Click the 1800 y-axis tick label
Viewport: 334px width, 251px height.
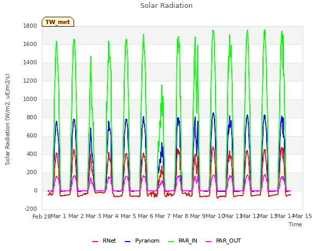coord(30,26)
